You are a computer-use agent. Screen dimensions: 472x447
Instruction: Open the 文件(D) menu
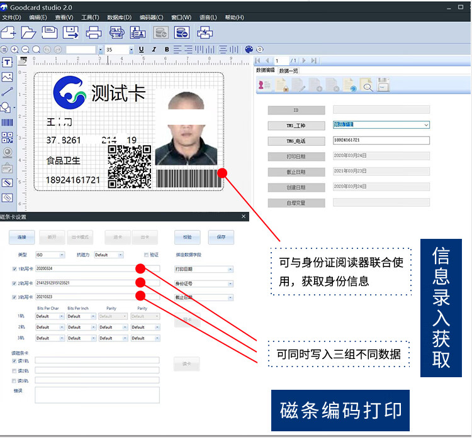pos(11,18)
